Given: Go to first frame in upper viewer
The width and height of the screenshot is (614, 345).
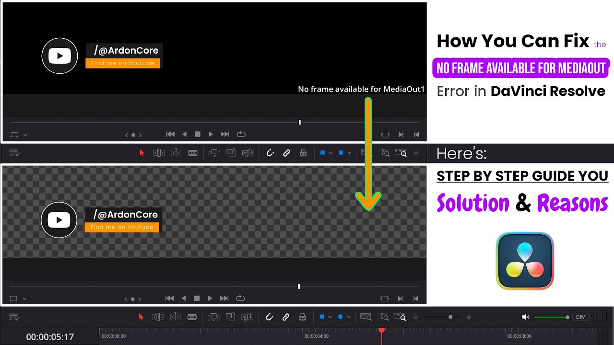Looking at the screenshot, I should [170, 134].
